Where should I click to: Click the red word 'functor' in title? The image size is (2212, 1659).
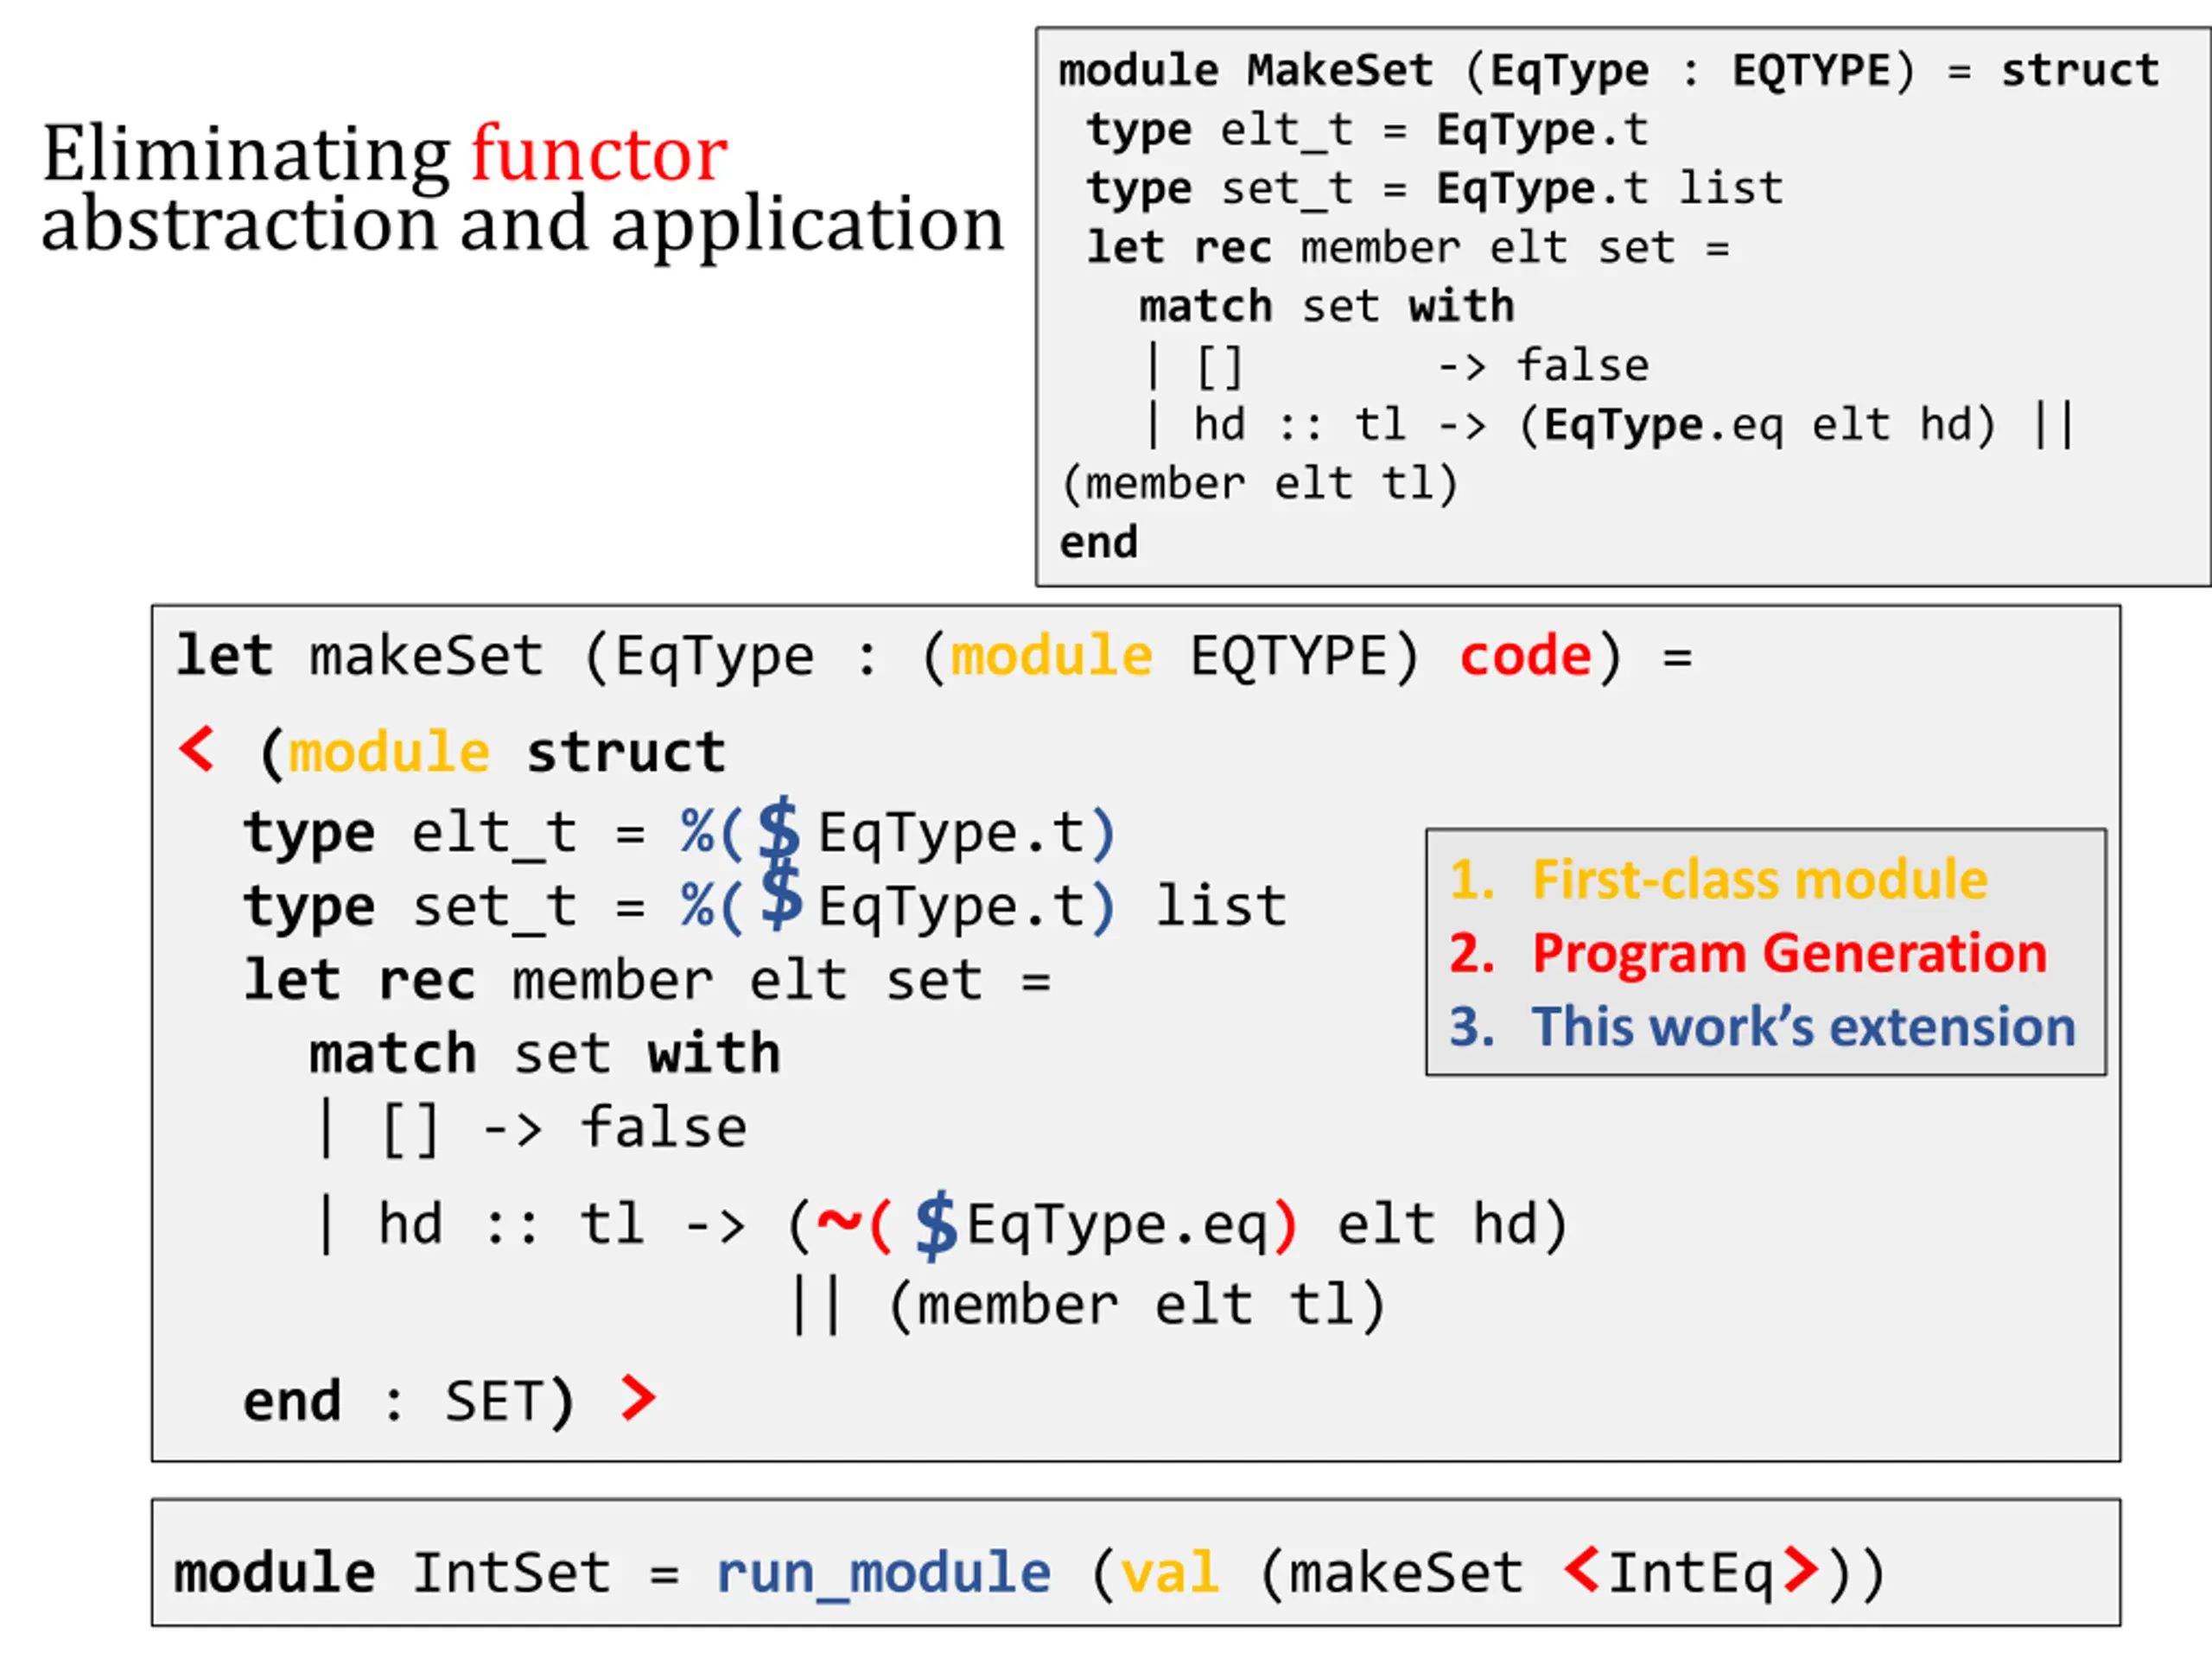point(599,153)
